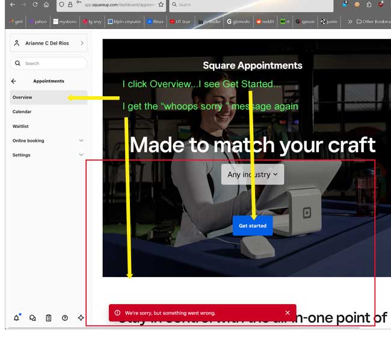Open the mysboro bookmark
This screenshot has height=363, width=391.
pyautogui.click(x=65, y=22)
